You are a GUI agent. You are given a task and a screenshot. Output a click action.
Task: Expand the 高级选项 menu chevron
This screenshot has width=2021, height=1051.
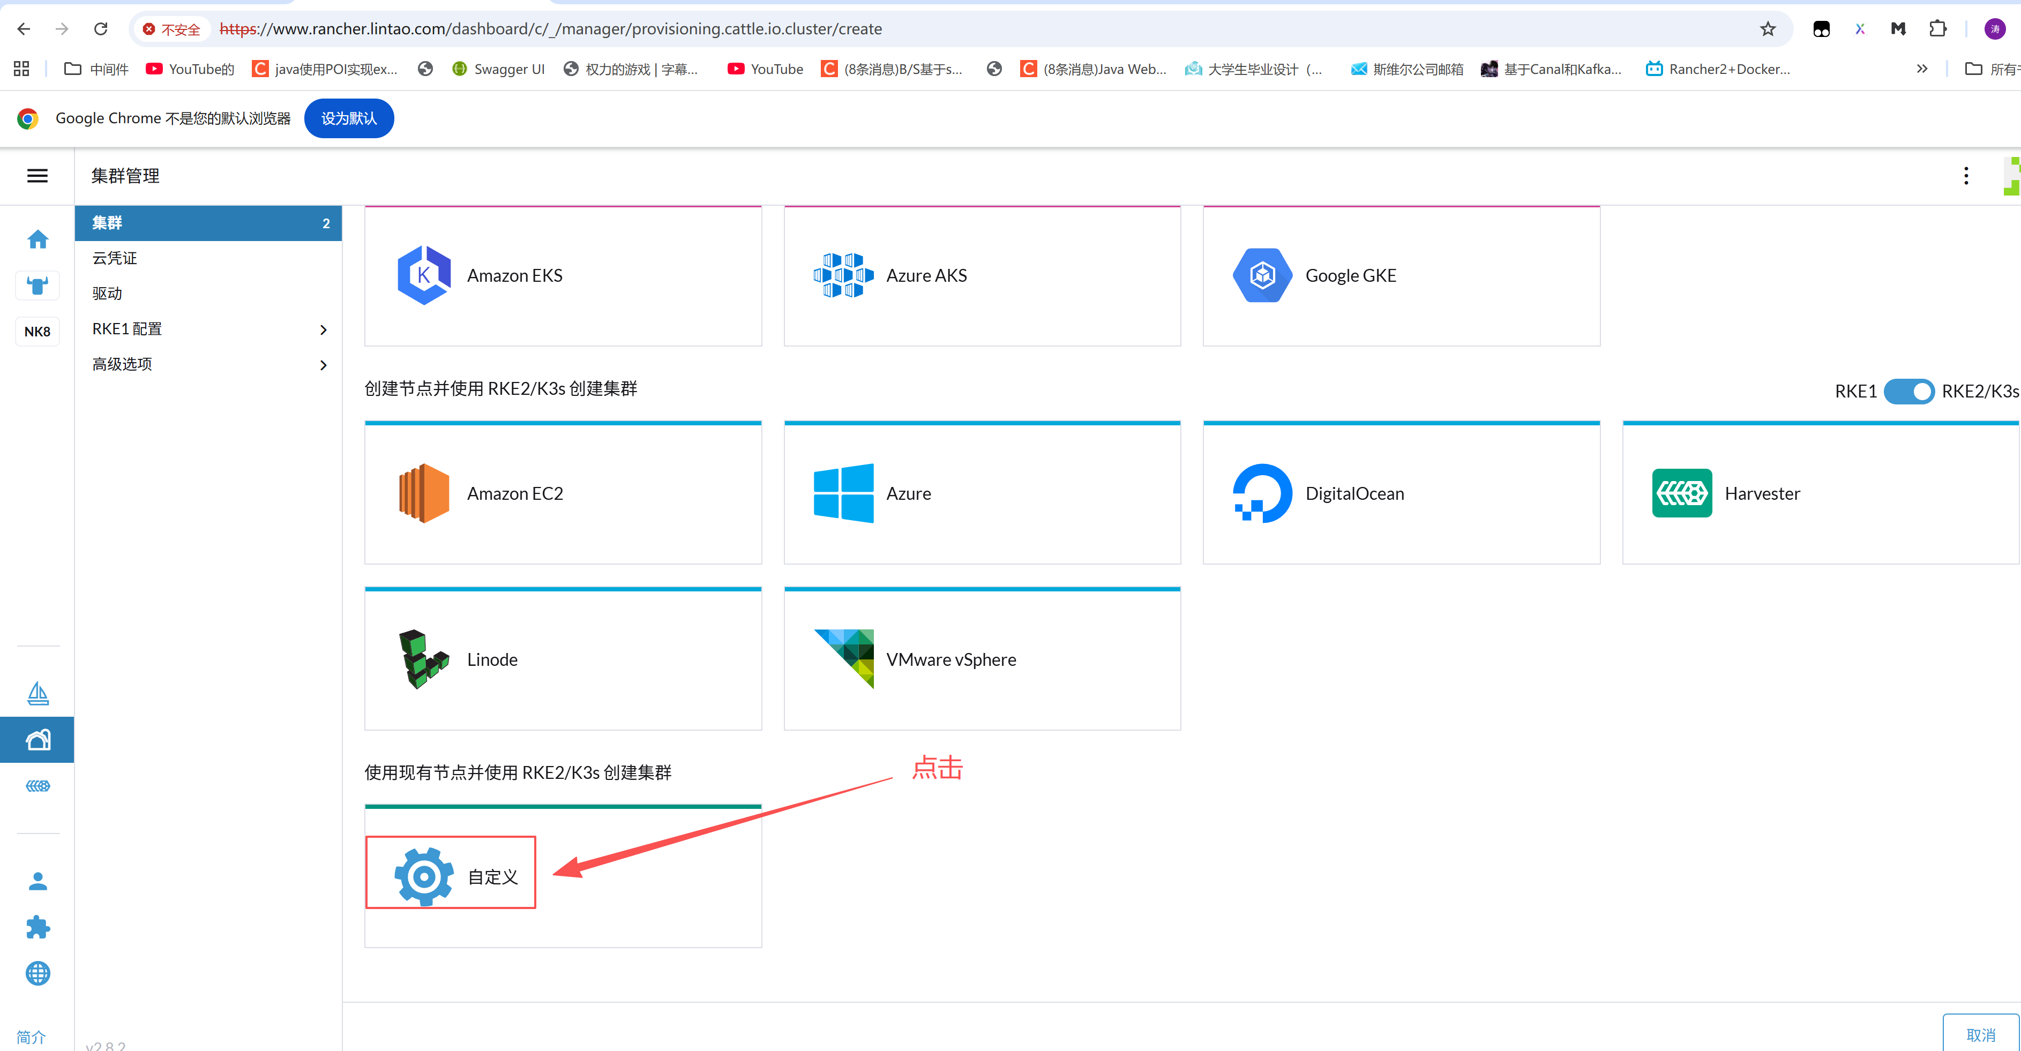click(x=323, y=365)
